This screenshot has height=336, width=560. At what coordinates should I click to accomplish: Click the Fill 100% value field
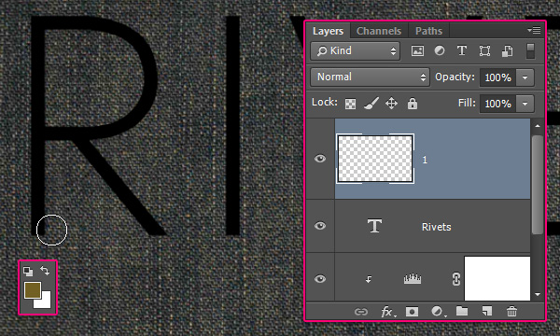pyautogui.click(x=497, y=104)
